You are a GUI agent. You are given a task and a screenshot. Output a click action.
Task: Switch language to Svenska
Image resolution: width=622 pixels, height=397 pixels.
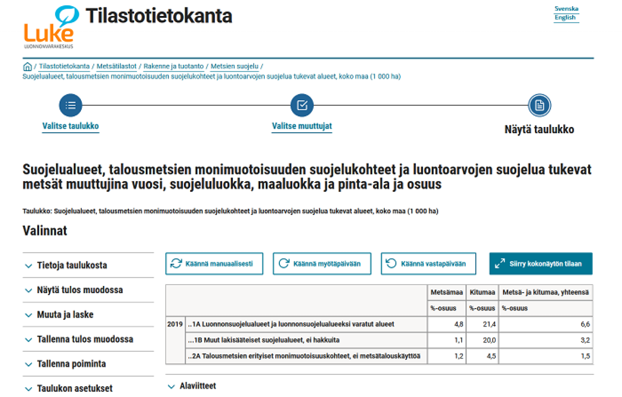[x=566, y=9]
